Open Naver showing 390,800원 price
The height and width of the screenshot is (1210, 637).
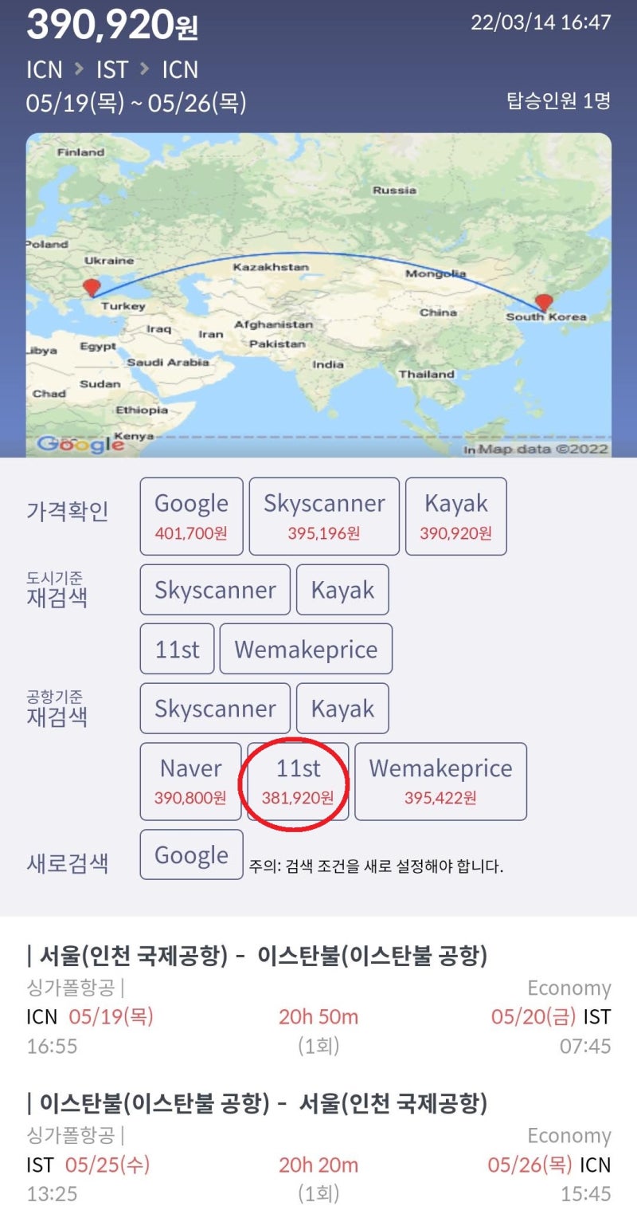191,781
